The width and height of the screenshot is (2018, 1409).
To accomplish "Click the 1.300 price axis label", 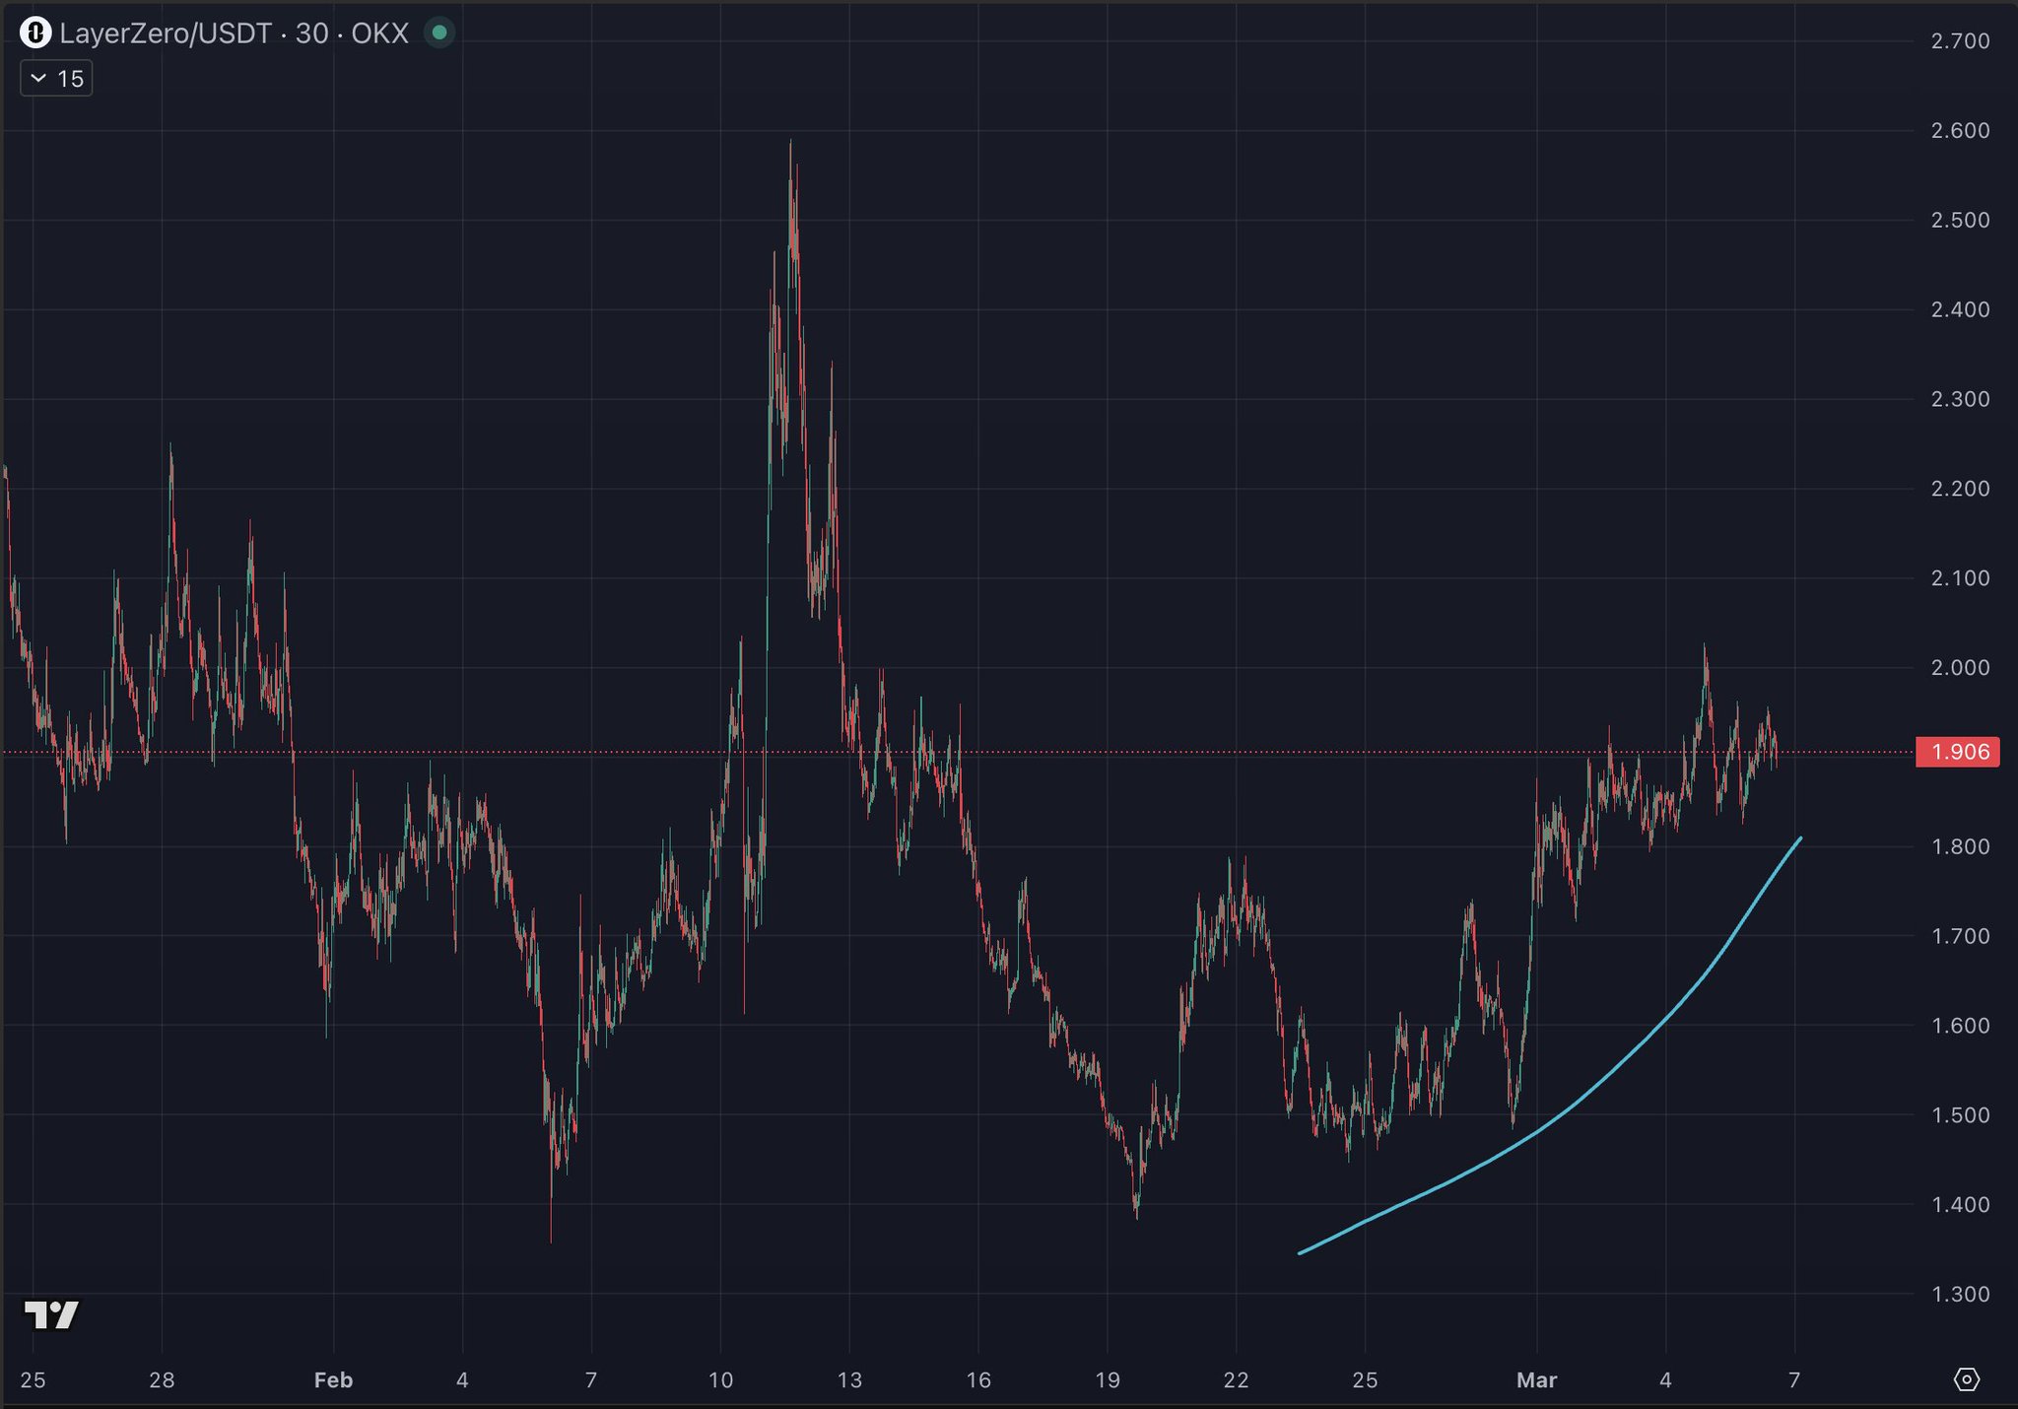I will click(x=1960, y=1295).
